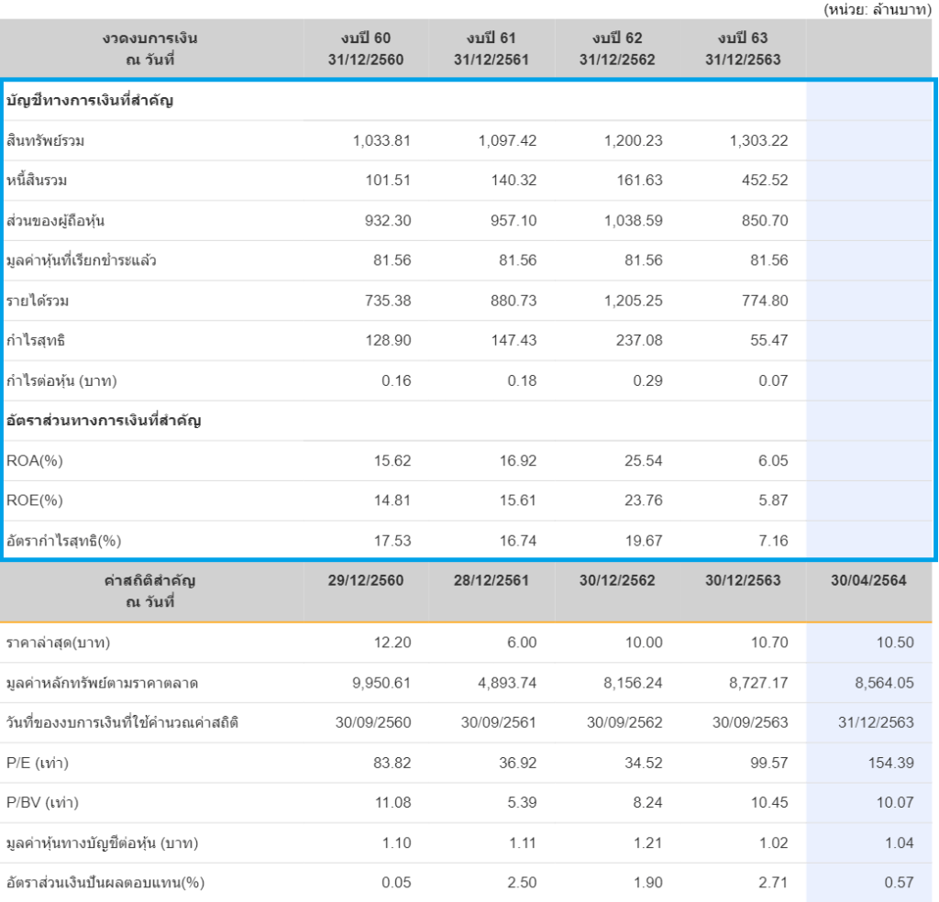The image size is (939, 902).
Task: Click total assets value 1,303.22
Action: [757, 141]
